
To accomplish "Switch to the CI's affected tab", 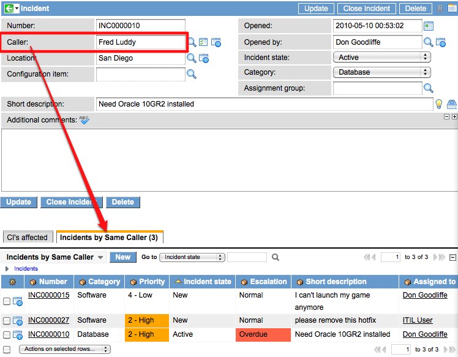I will (x=26, y=238).
